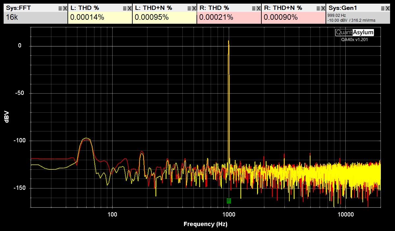
Task: Click the QuantAsylum logo
Action: [355, 32]
